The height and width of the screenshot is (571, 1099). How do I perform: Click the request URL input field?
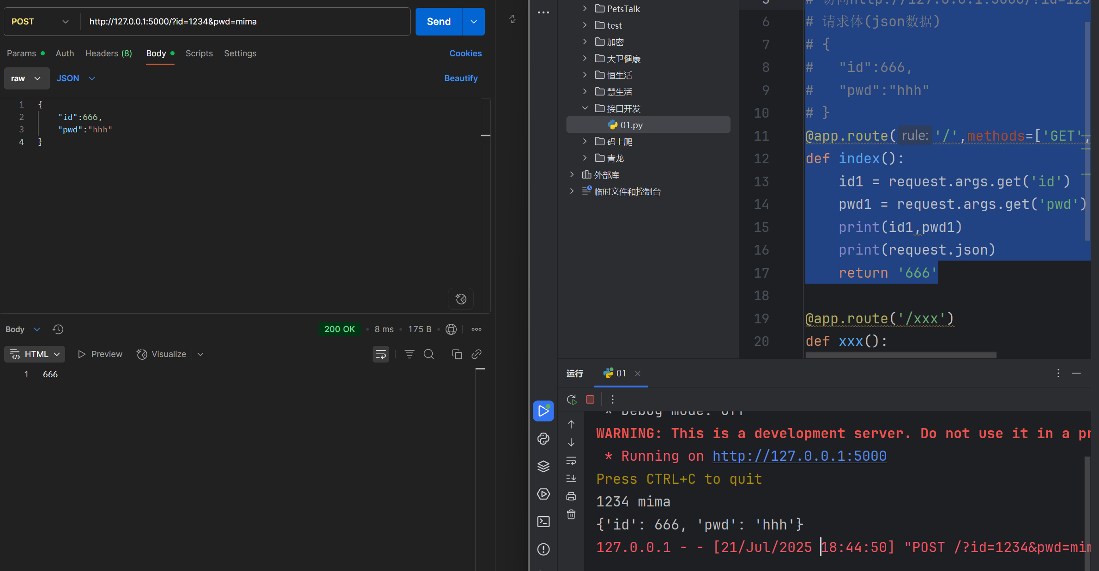[x=245, y=22]
